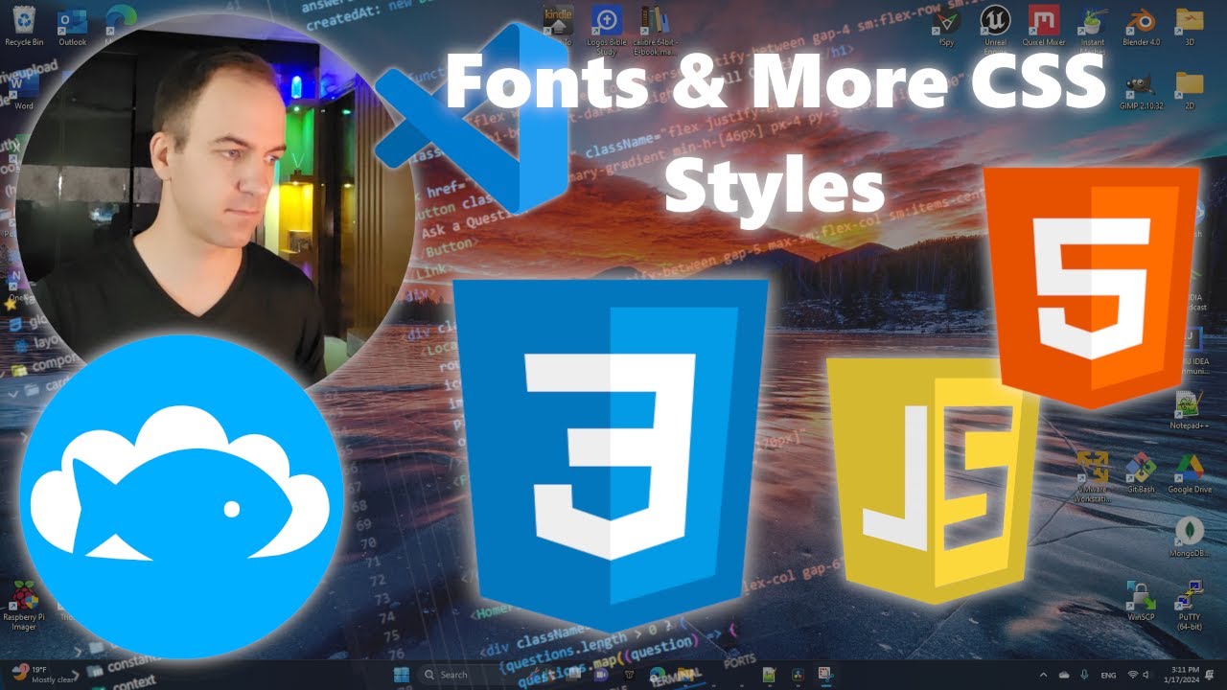This screenshot has width=1227, height=690.
Task: Open the Git Bash shortcut
Action: click(x=1141, y=472)
